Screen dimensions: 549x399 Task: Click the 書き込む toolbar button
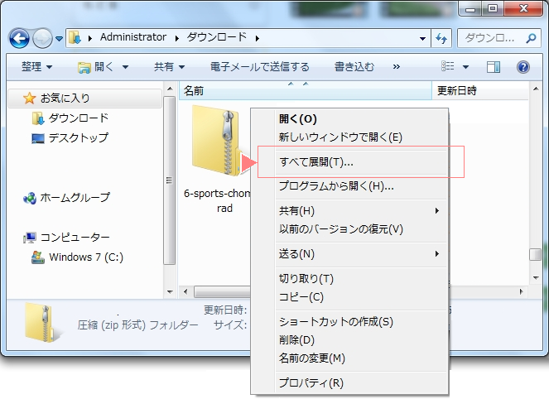pos(354,66)
